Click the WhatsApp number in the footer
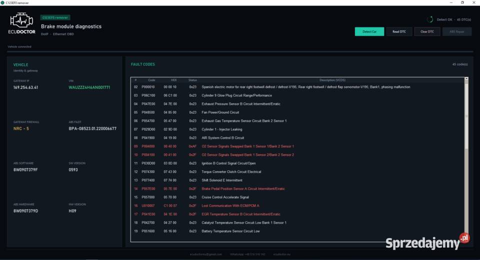The height and width of the screenshot is (260, 480). tap(247, 254)
